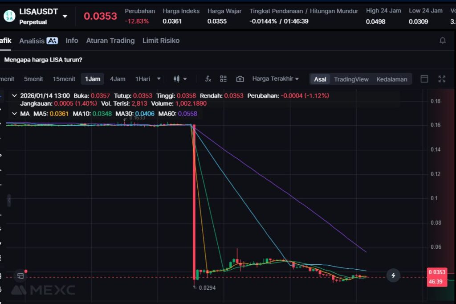Select the Asal chart view
Viewport: 456px width, 304px height.
coord(320,79)
